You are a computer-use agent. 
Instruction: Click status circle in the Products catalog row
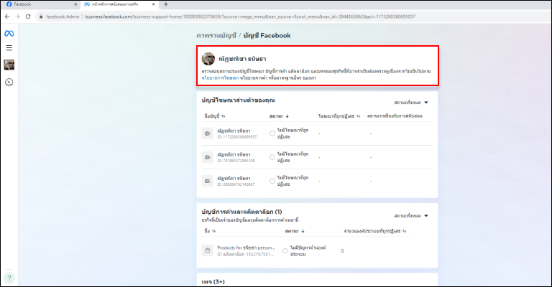pyautogui.click(x=285, y=251)
